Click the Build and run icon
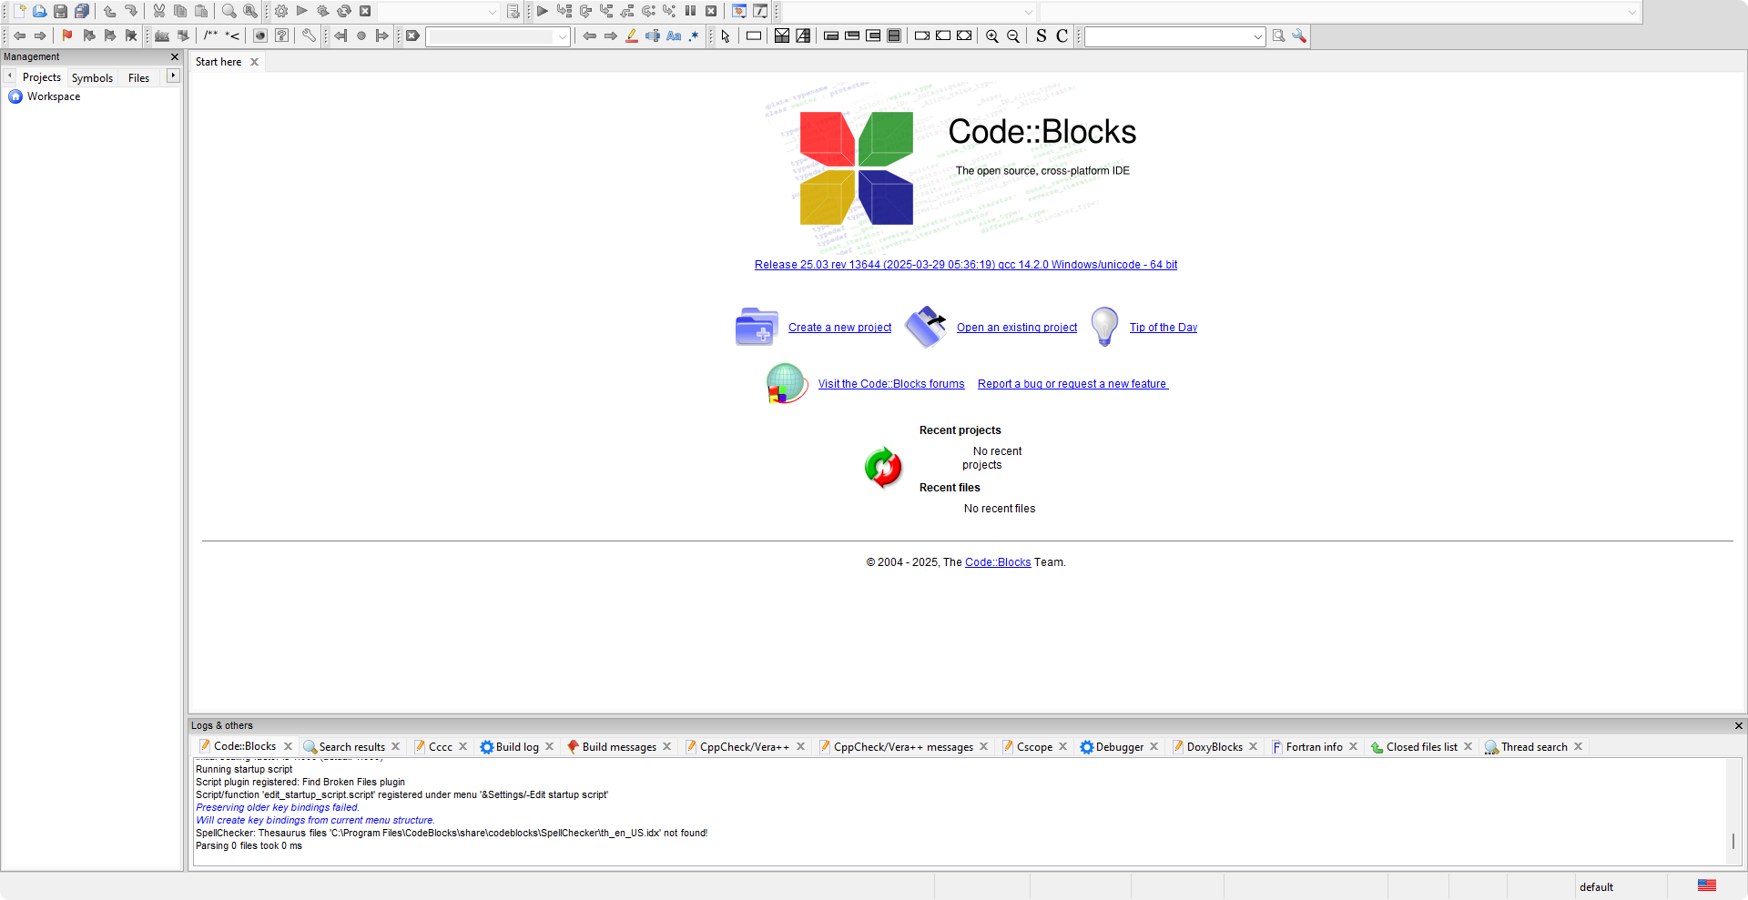The height and width of the screenshot is (900, 1748). [x=323, y=11]
